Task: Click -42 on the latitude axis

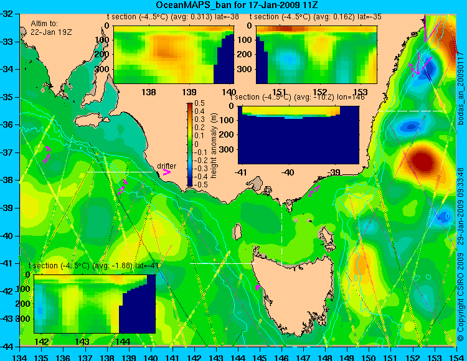Action: [7, 291]
